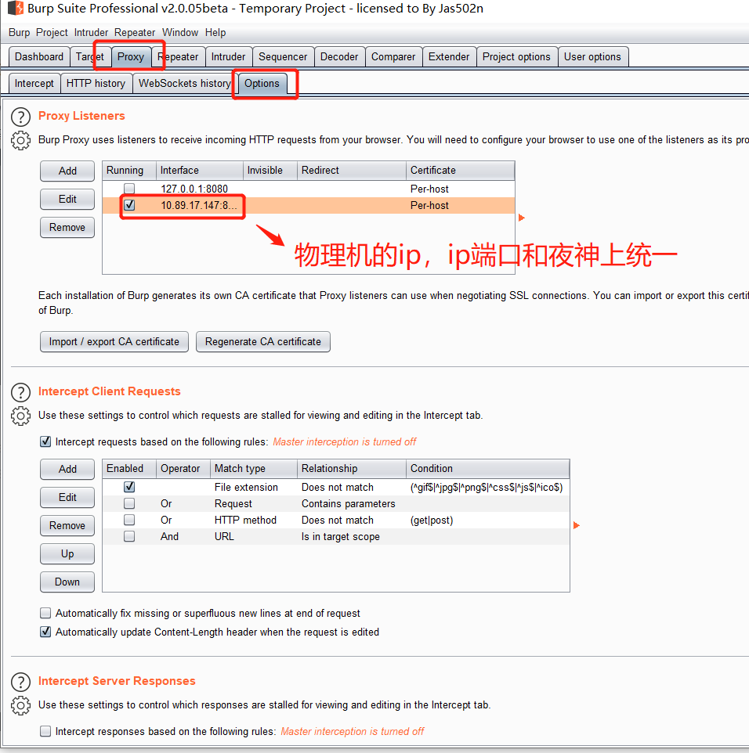Enable the 127.0.0.1:8080 listener checkbox
The width and height of the screenshot is (749, 753).
[x=129, y=189]
